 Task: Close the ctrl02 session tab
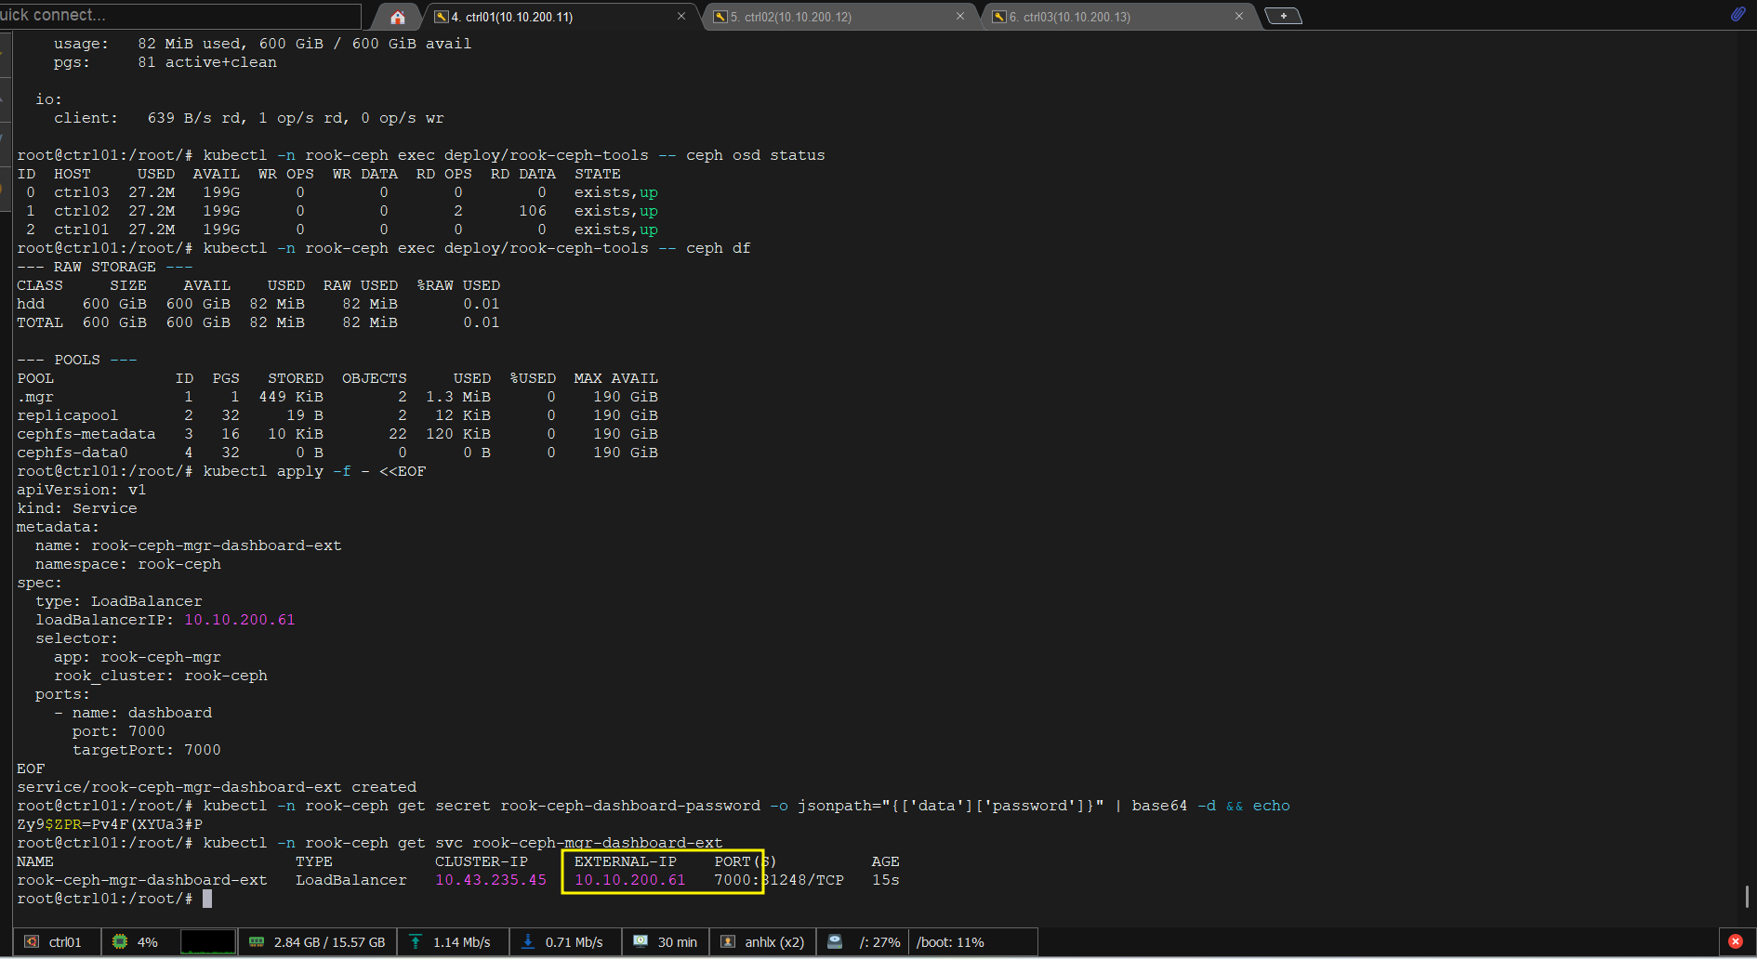pos(960,17)
